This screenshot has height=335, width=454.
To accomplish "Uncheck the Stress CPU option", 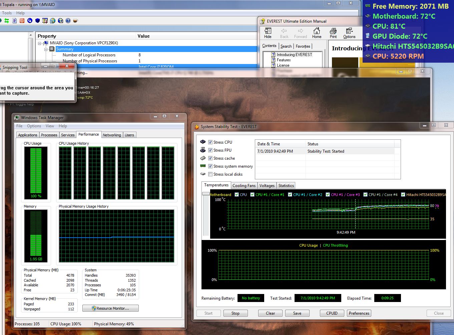I will tap(210, 142).
